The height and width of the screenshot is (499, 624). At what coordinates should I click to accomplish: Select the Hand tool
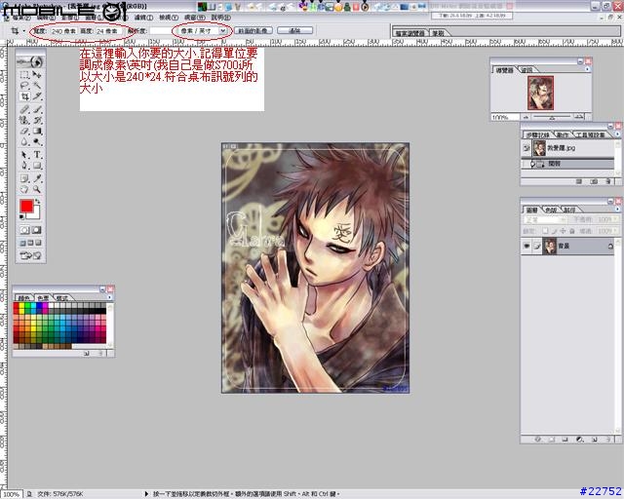(x=24, y=189)
